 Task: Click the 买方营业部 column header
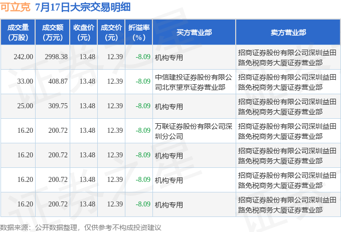tap(194, 33)
